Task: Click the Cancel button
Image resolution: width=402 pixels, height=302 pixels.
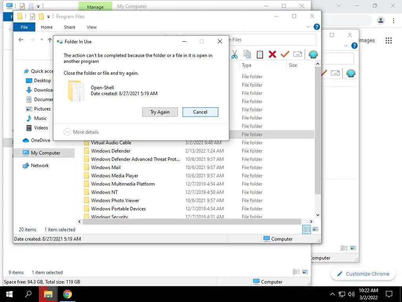Action: 200,112
